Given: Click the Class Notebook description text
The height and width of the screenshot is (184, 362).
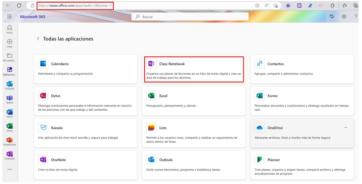Looking at the screenshot, I should [194, 76].
